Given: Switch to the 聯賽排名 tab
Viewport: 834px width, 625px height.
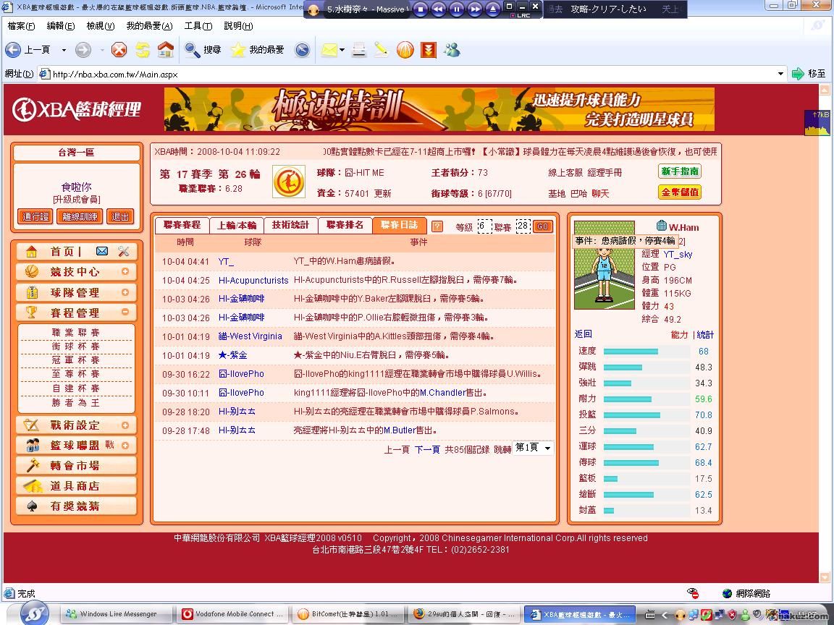Looking at the screenshot, I should point(345,225).
